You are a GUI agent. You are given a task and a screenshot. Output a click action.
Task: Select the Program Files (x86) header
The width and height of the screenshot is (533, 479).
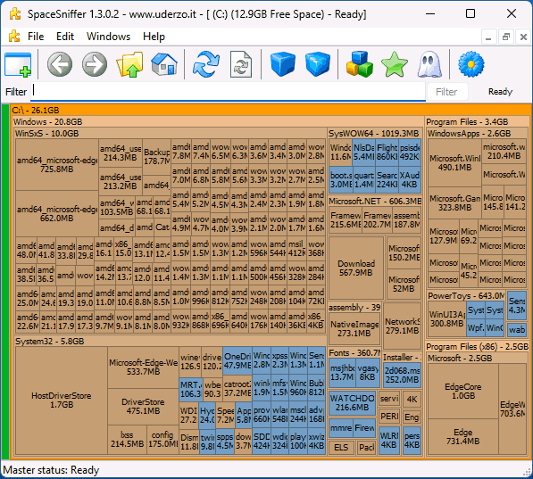click(x=478, y=346)
